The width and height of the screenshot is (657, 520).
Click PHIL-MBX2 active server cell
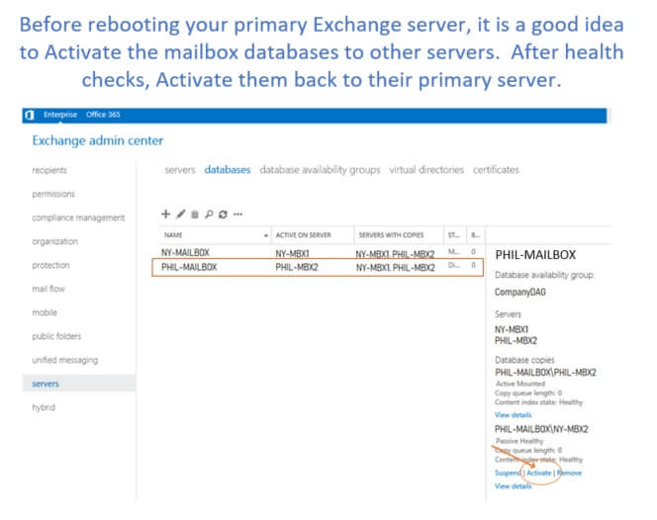tap(297, 267)
